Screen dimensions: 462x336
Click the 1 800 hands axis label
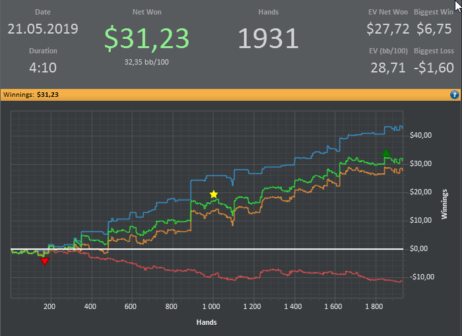coord(374,306)
